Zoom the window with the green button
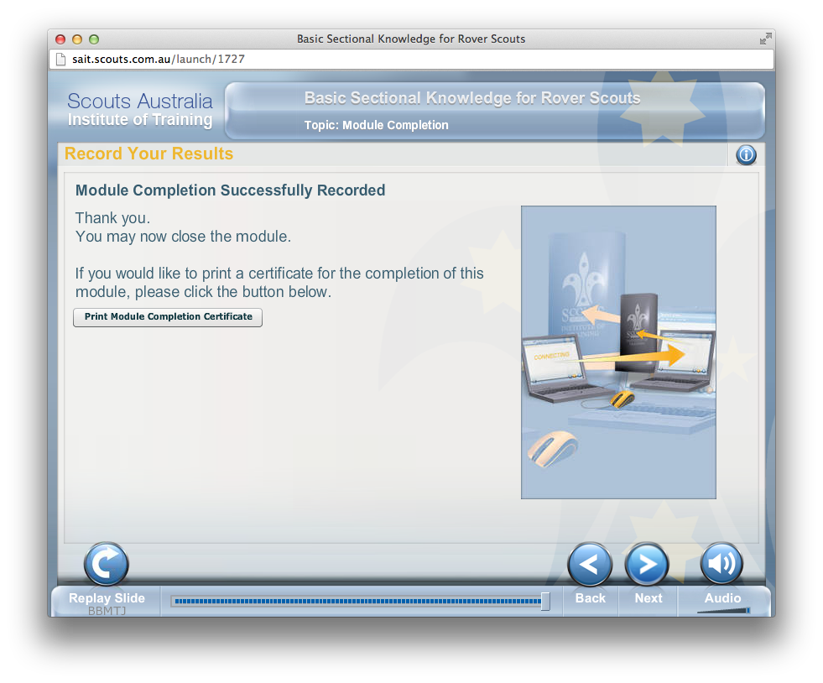The width and height of the screenshot is (823, 683). pos(94,39)
